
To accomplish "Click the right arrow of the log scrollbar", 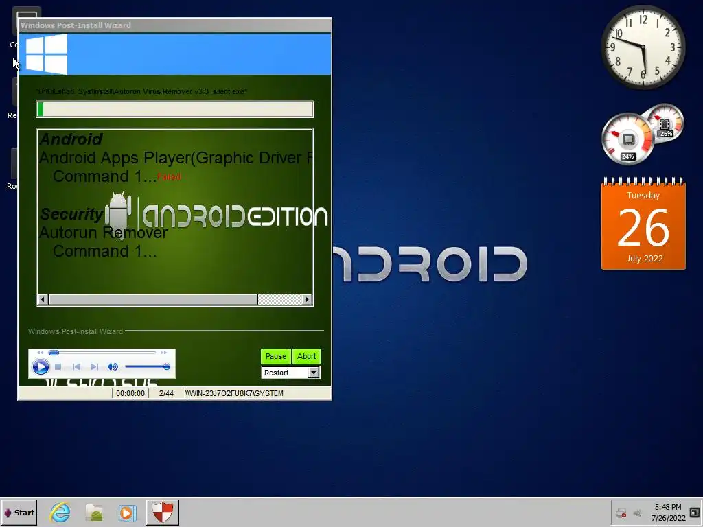I will click(x=307, y=299).
